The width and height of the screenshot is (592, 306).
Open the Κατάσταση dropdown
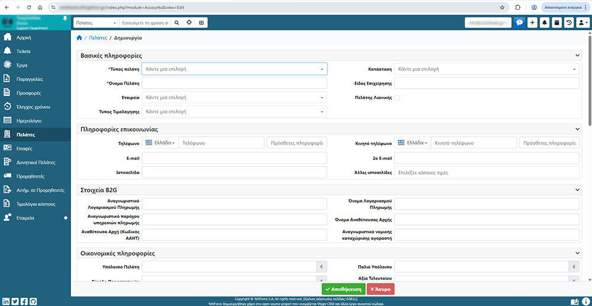tap(487, 69)
